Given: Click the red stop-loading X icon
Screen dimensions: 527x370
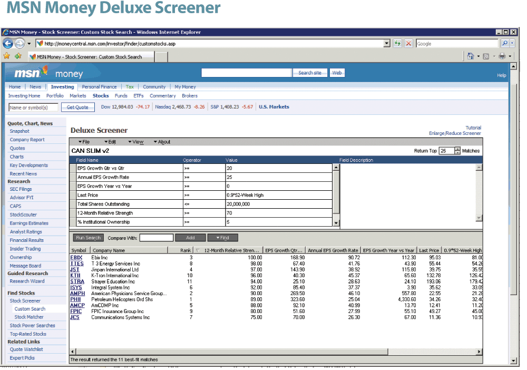Looking at the screenshot, I should point(408,43).
